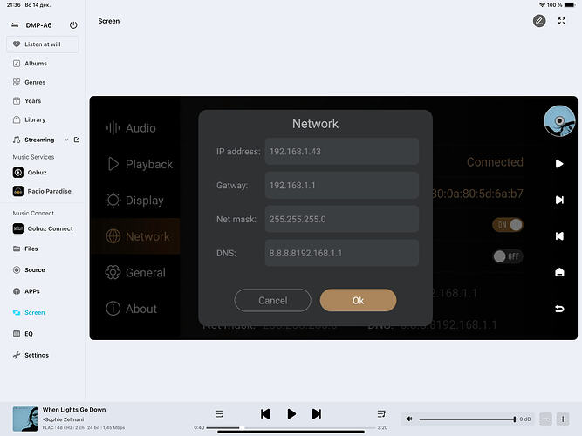Click the edit pencil icon at top right

tap(539, 20)
